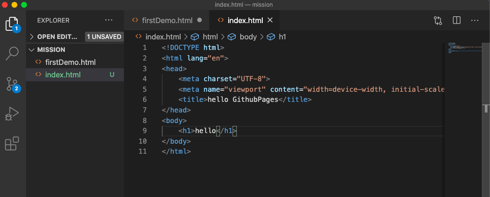The height and width of the screenshot is (197, 490).
Task: Click the lang="en" attribute text
Action: tap(206, 58)
